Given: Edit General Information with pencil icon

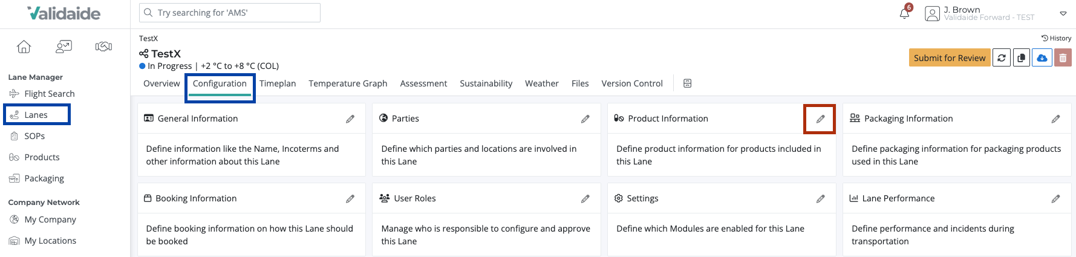Looking at the screenshot, I should (x=350, y=119).
